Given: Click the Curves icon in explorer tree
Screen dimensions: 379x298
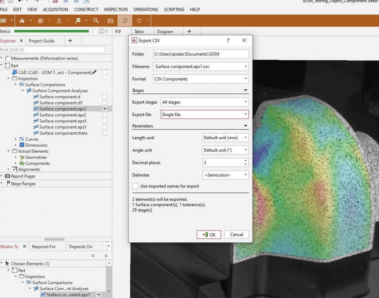Looking at the screenshot, I should tap(22, 139).
